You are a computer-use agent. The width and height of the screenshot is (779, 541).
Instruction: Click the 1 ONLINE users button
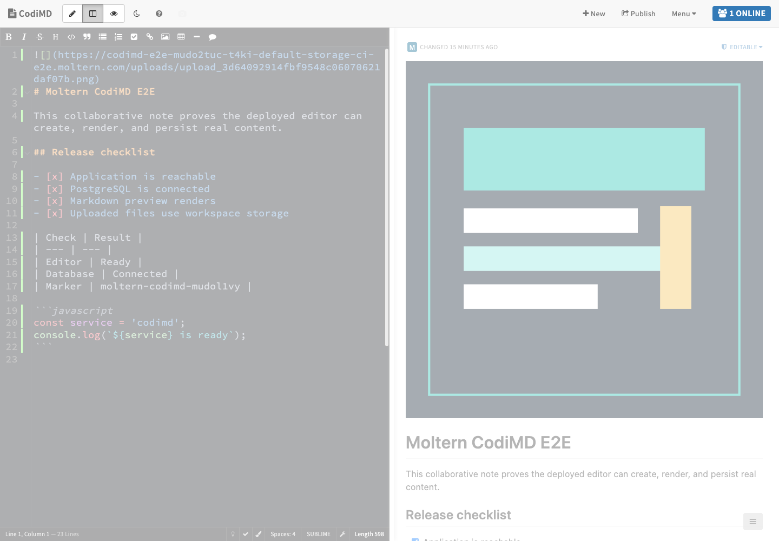click(742, 14)
